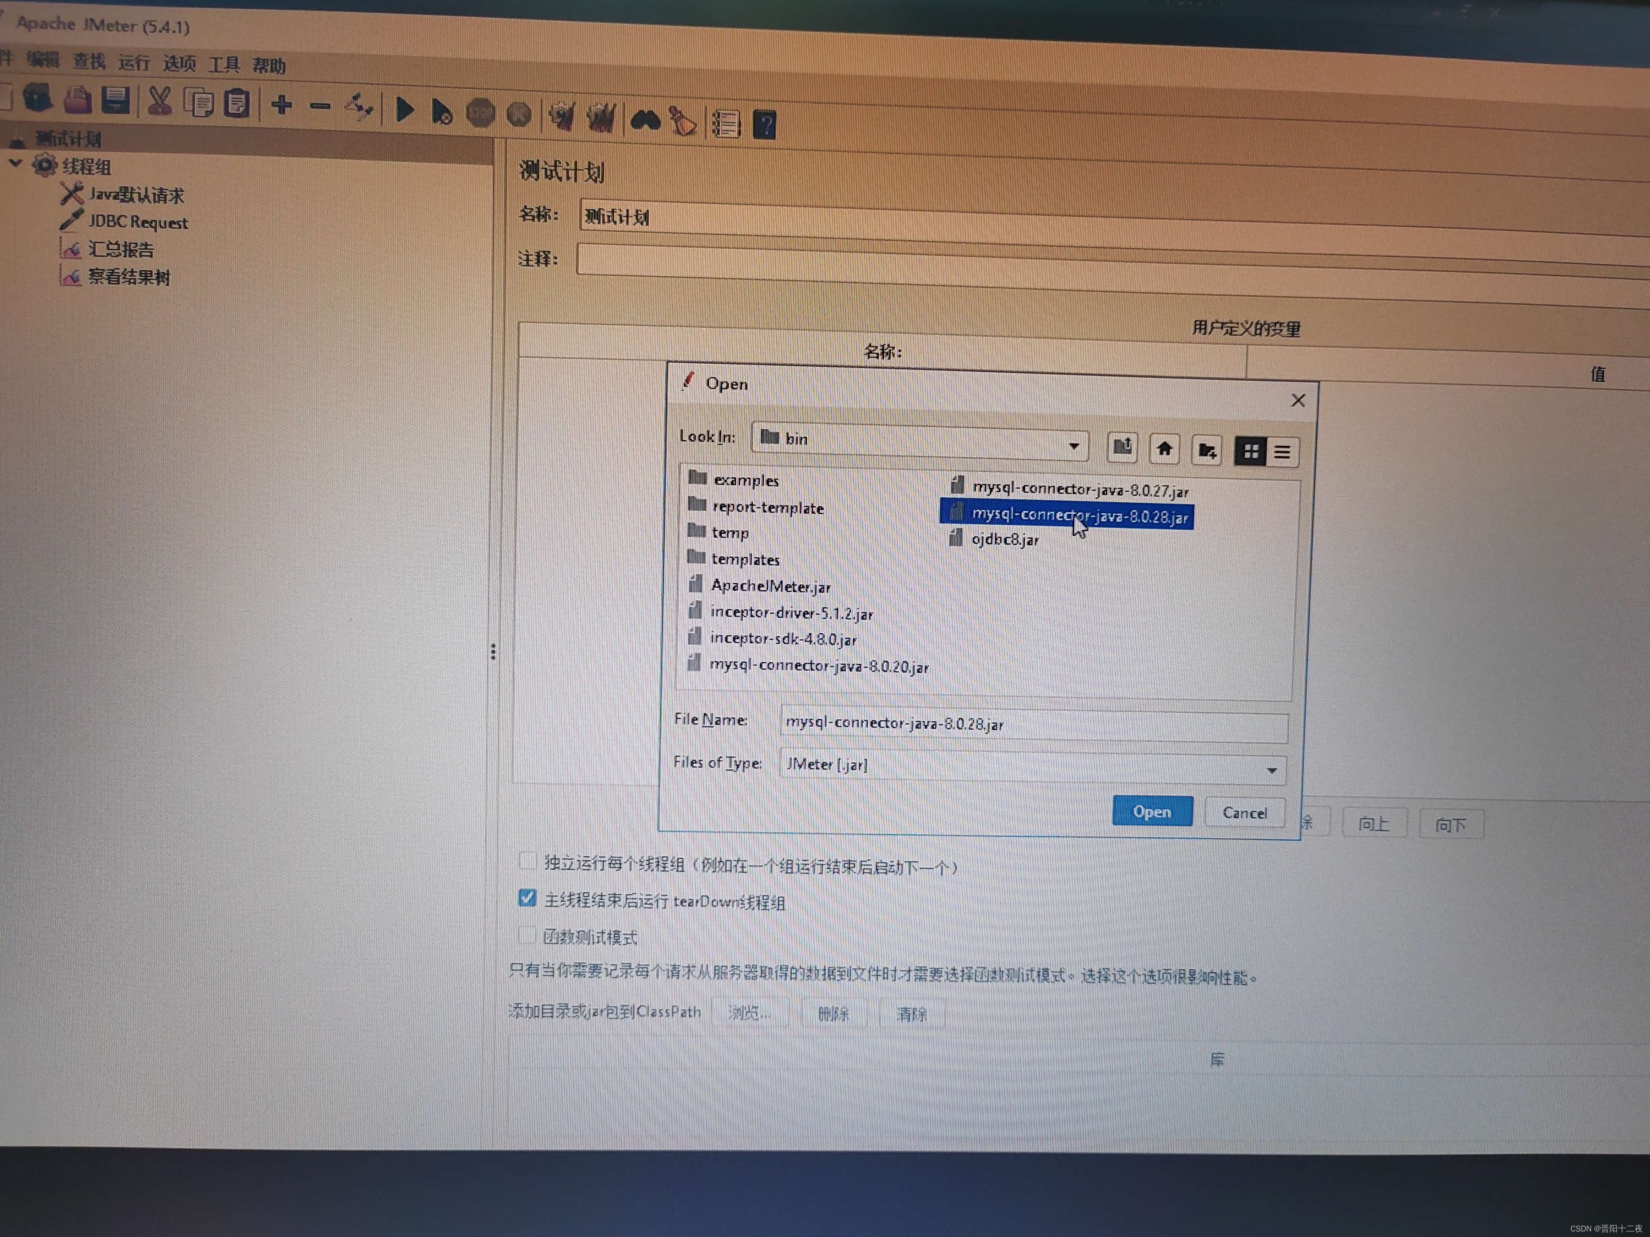
Task: Enable 函数测试模式 checkbox
Action: click(527, 934)
